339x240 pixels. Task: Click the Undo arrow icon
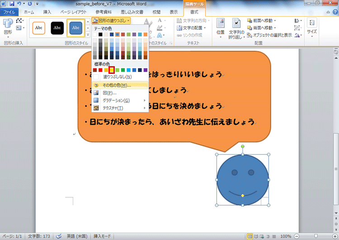tap(19, 4)
